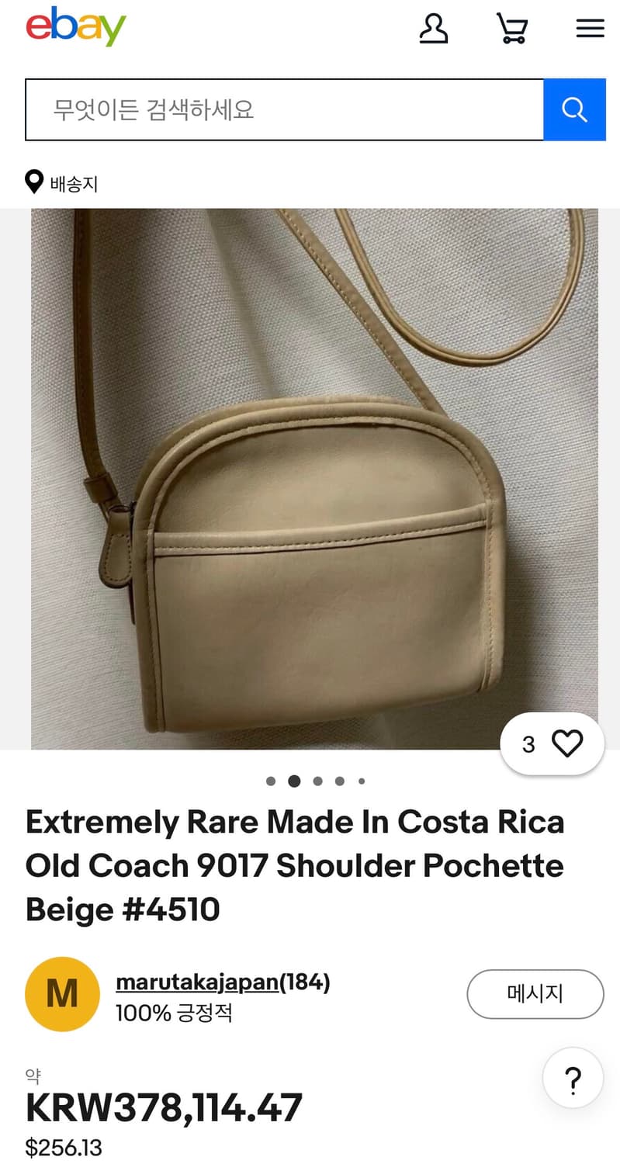The height and width of the screenshot is (1164, 620).
Task: Open the Coach bag product photo
Action: tap(314, 479)
